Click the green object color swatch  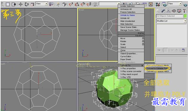(x=185, y=16)
